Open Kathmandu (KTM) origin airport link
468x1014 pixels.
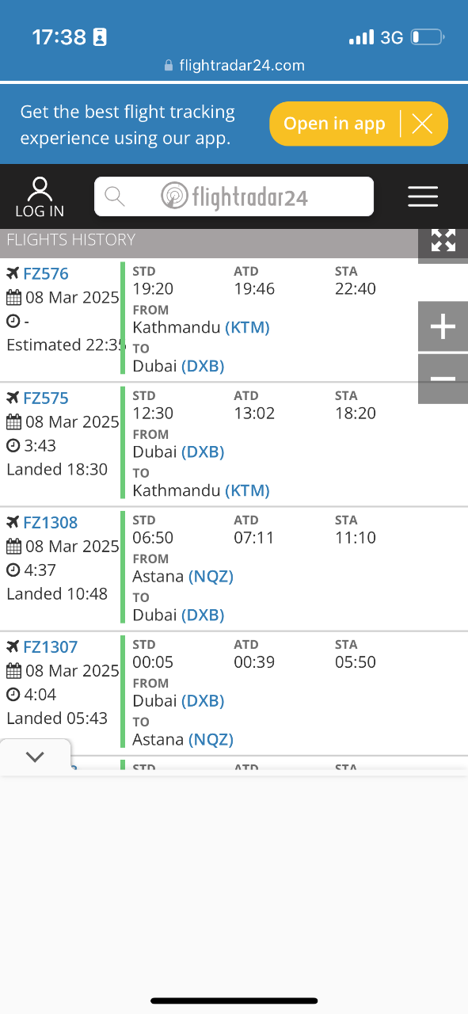(x=201, y=327)
